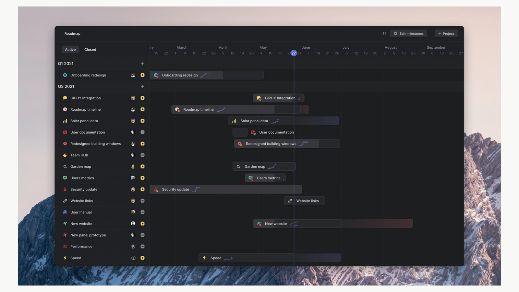This screenshot has height=292, width=519.
Task: Switch to the Closed tab
Action: [x=90, y=50]
